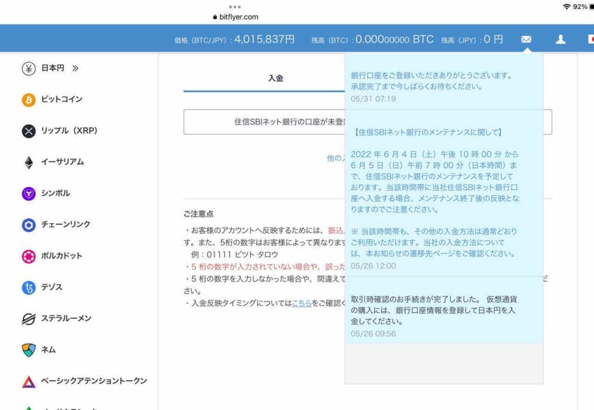594x410 pixels.
Task: Click the blue Tezos icon
Action: [28, 288]
